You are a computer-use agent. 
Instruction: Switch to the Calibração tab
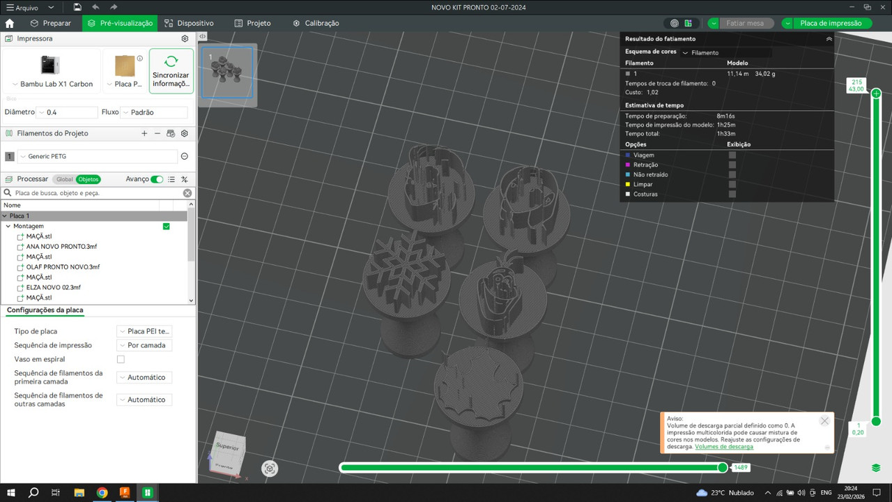(x=316, y=23)
